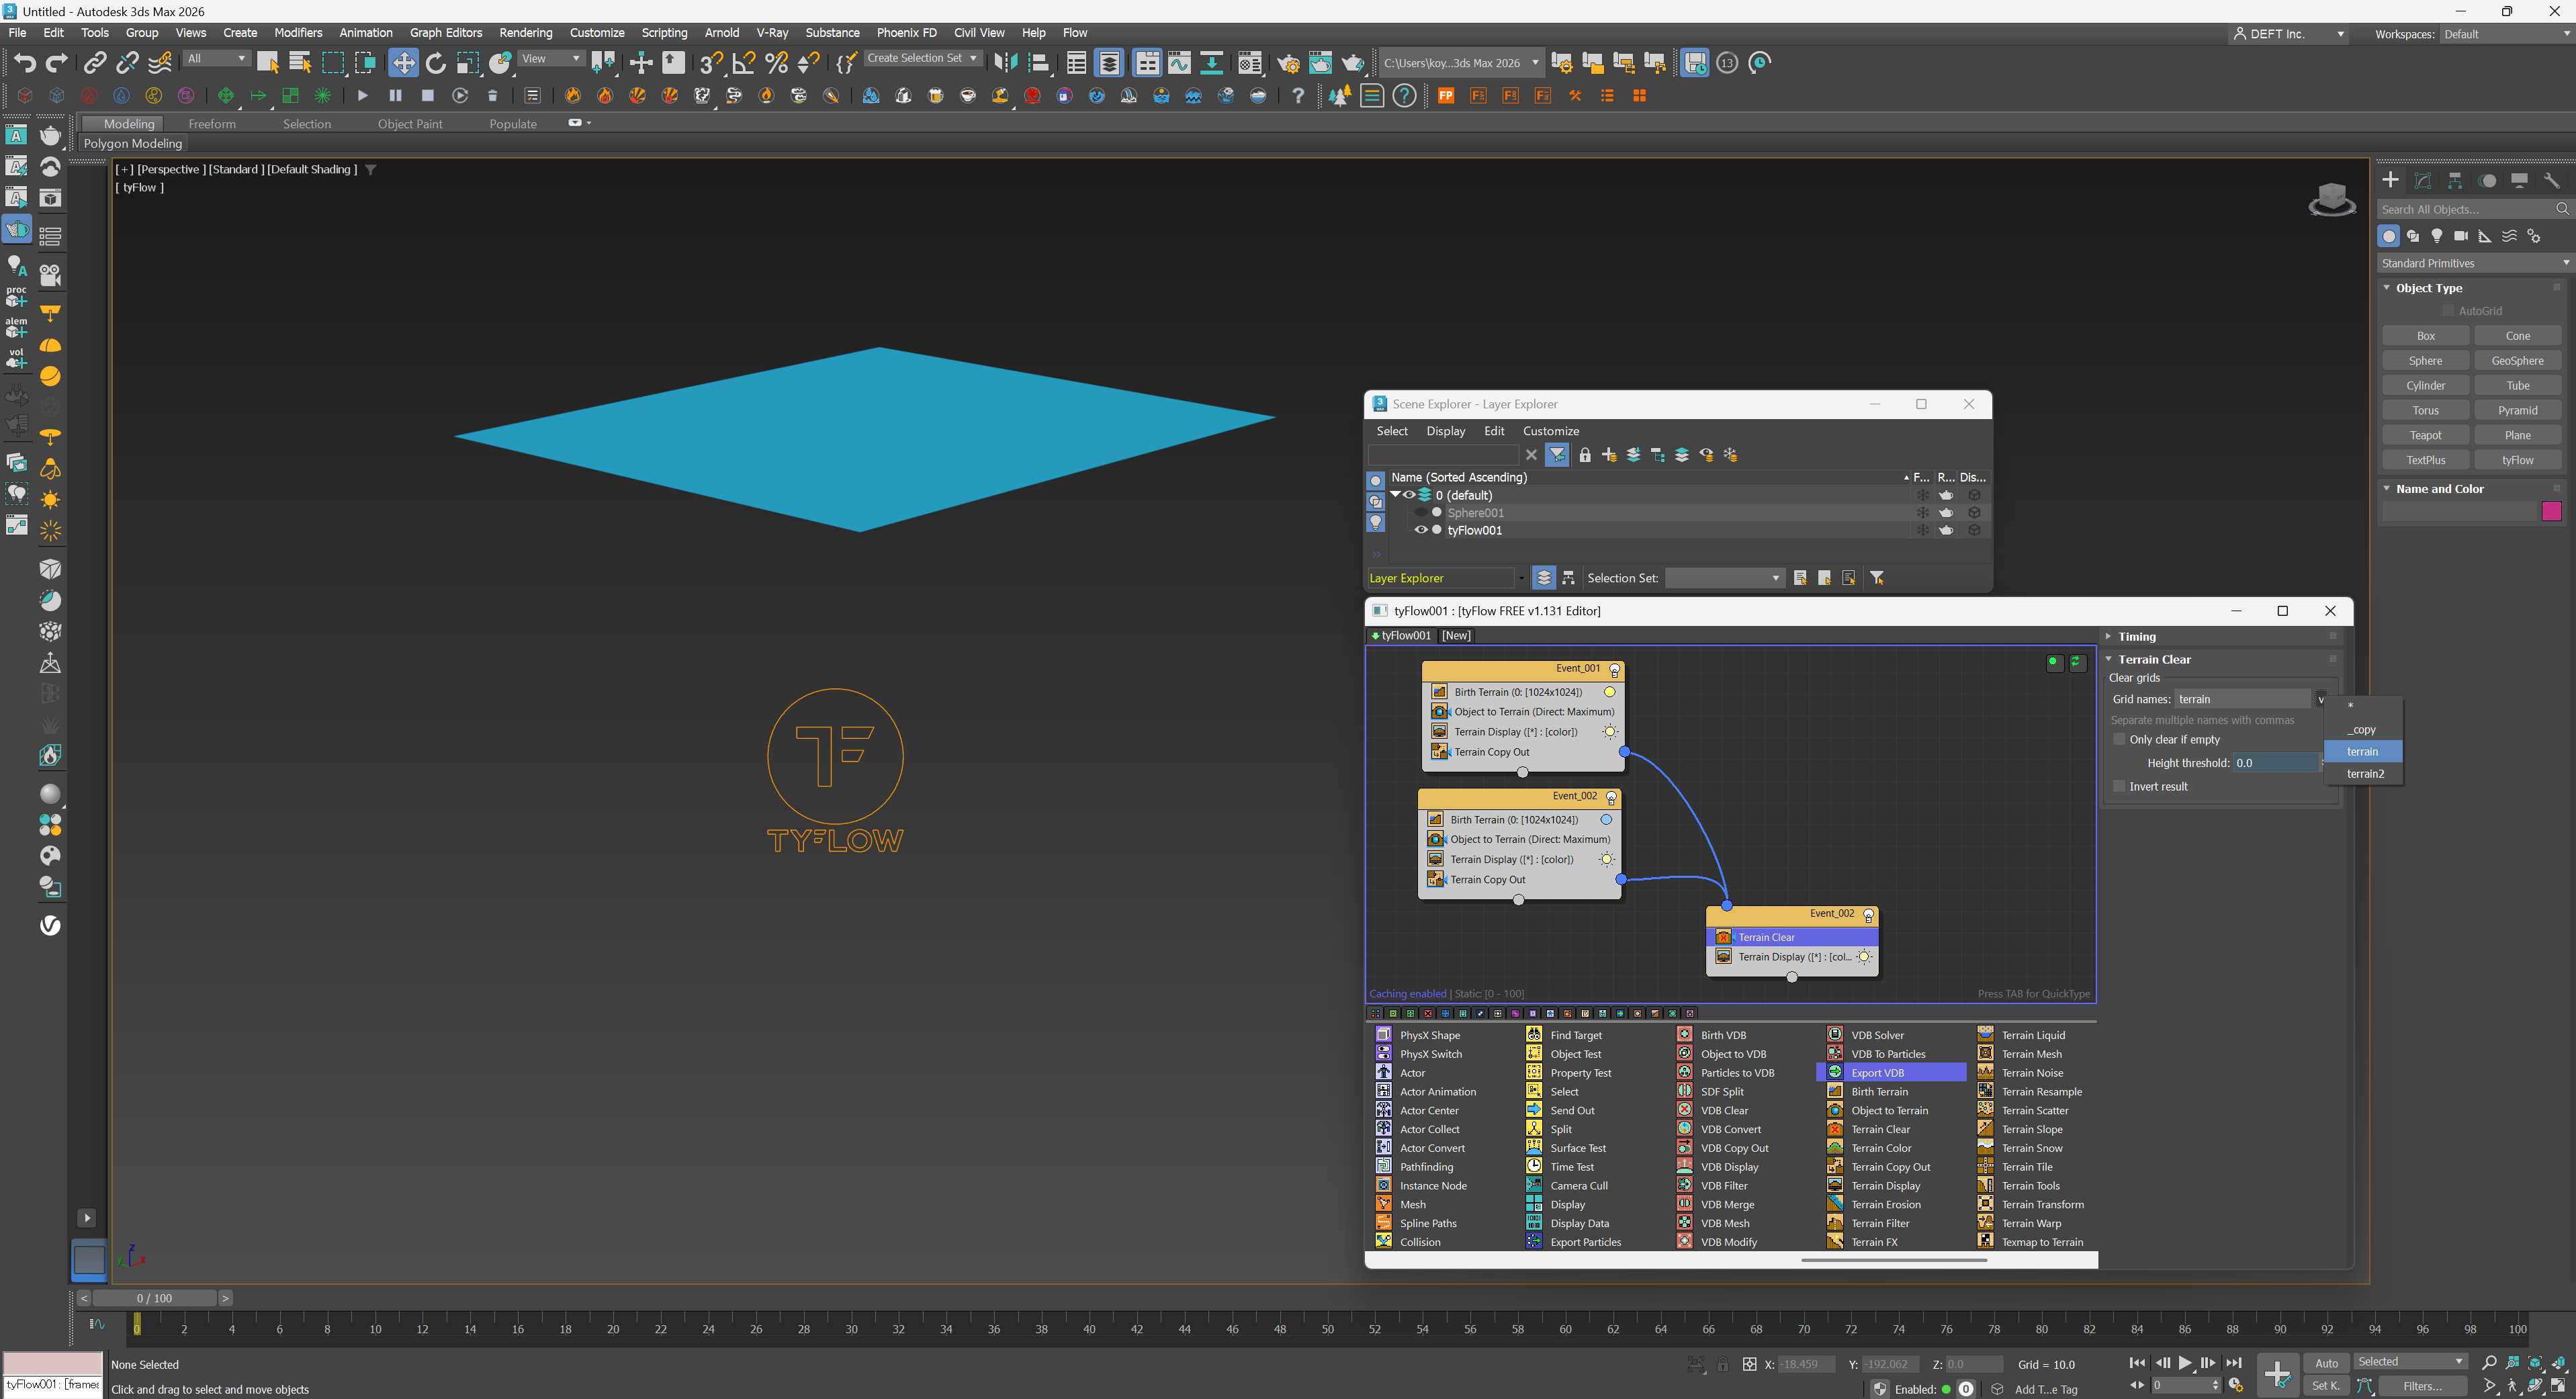This screenshot has height=1399, width=2576.
Task: Toggle visibility eye of tyFlow001 layer item
Action: tap(1420, 530)
